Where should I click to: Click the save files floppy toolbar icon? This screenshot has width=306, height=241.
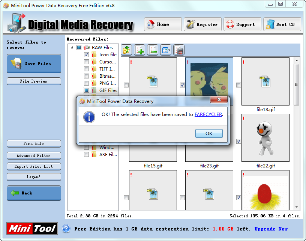click(179, 50)
